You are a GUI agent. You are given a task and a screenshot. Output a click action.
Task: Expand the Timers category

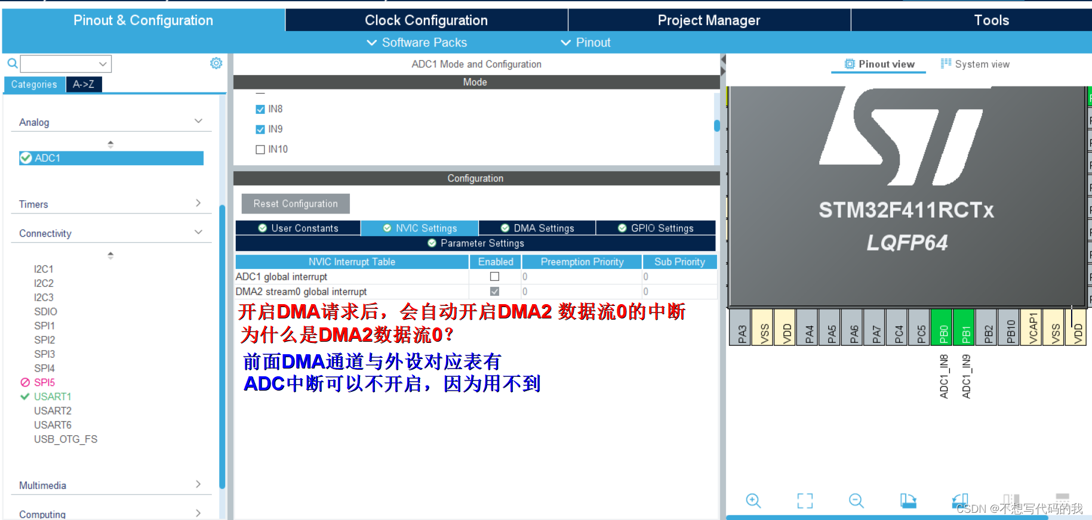(198, 203)
